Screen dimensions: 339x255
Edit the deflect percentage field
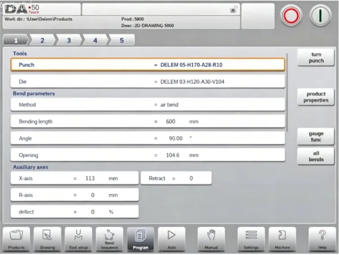[x=75, y=212]
